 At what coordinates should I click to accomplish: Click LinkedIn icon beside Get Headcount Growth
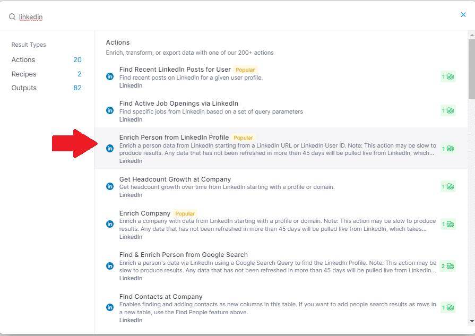tap(110, 186)
